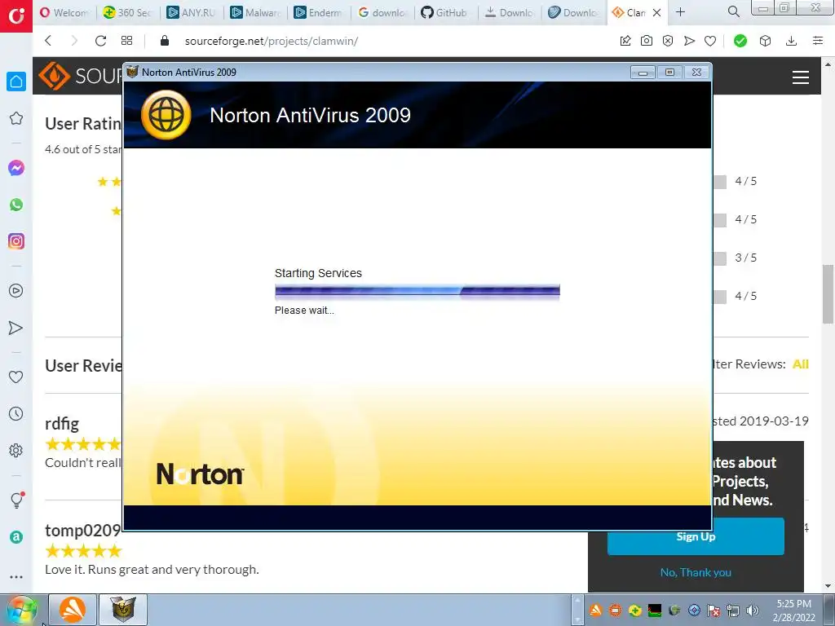Open history clock icon in sidebar
This screenshot has width=835, height=626.
coord(16,413)
